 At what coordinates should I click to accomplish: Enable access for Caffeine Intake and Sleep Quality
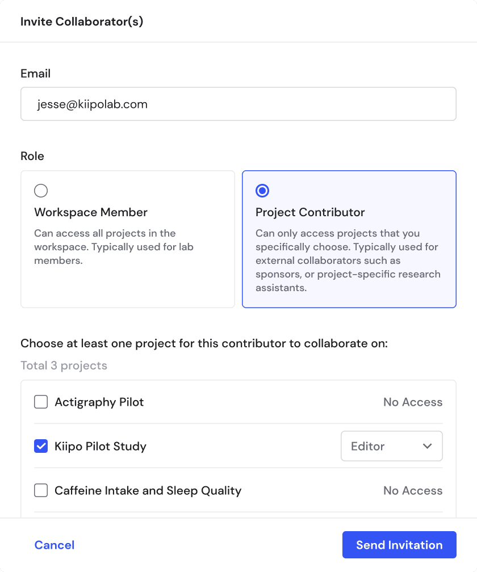click(x=41, y=490)
